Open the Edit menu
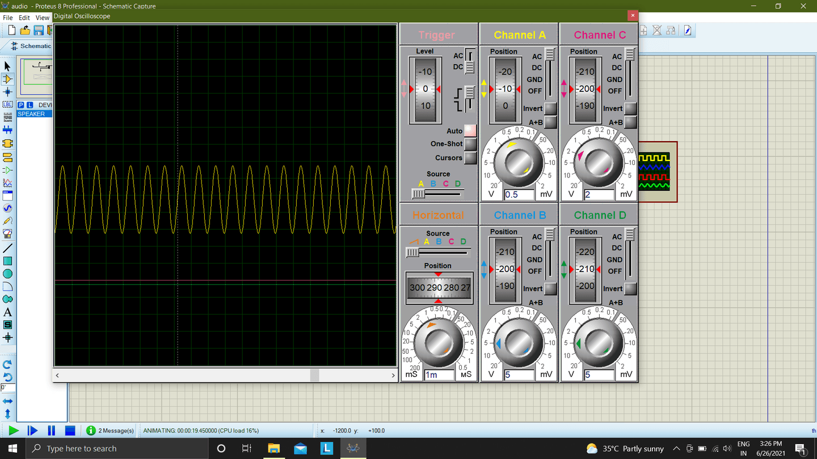817x459 pixels. point(24,18)
